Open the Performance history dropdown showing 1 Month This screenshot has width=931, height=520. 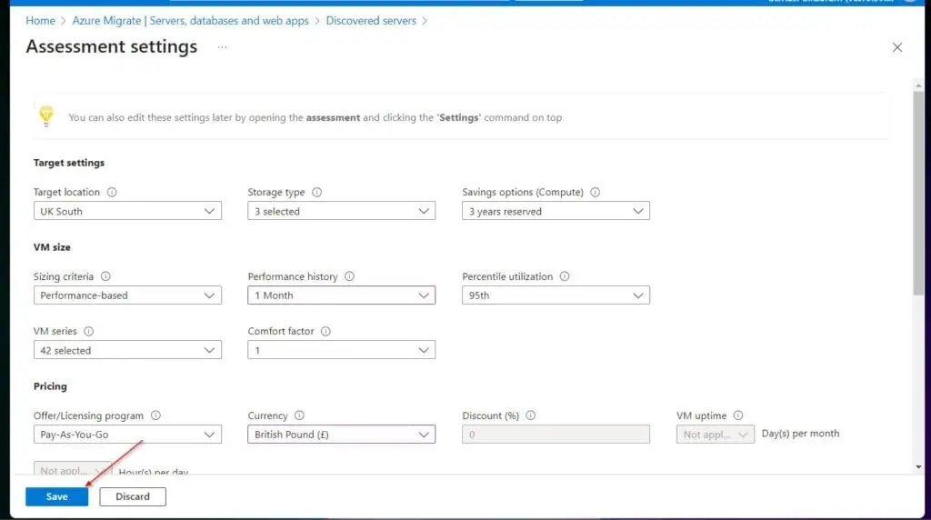(x=342, y=295)
